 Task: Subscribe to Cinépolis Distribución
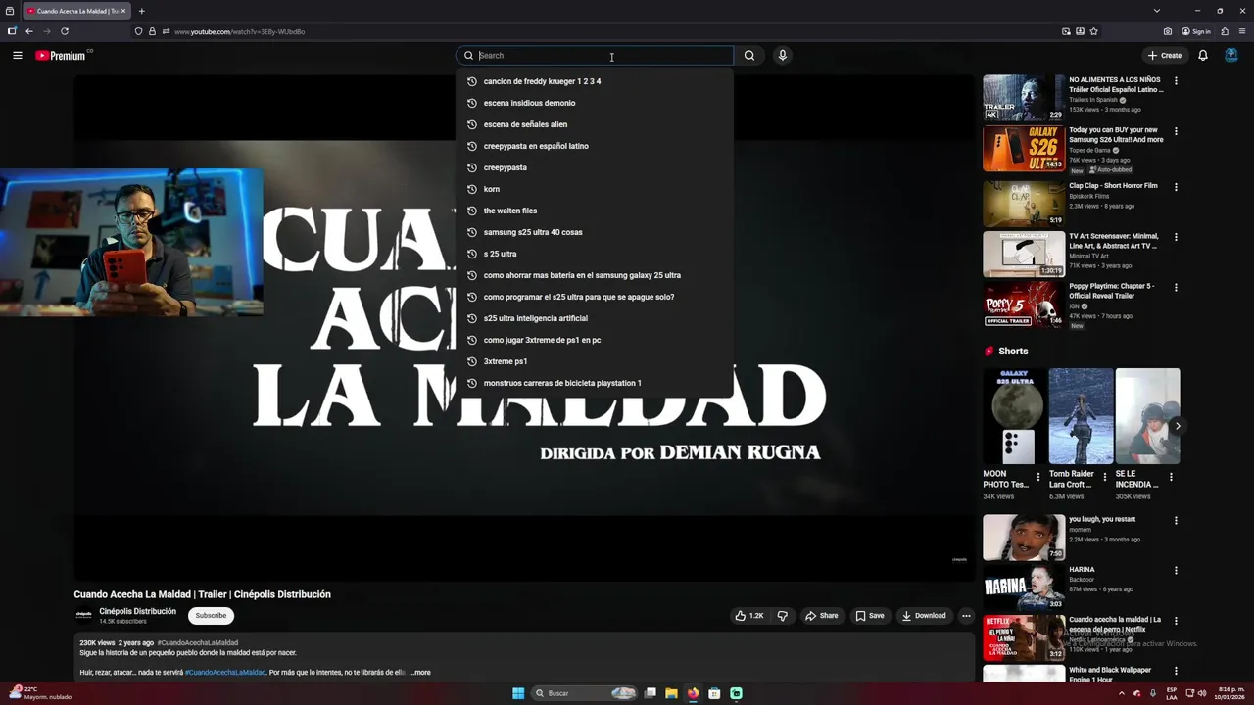pos(211,616)
